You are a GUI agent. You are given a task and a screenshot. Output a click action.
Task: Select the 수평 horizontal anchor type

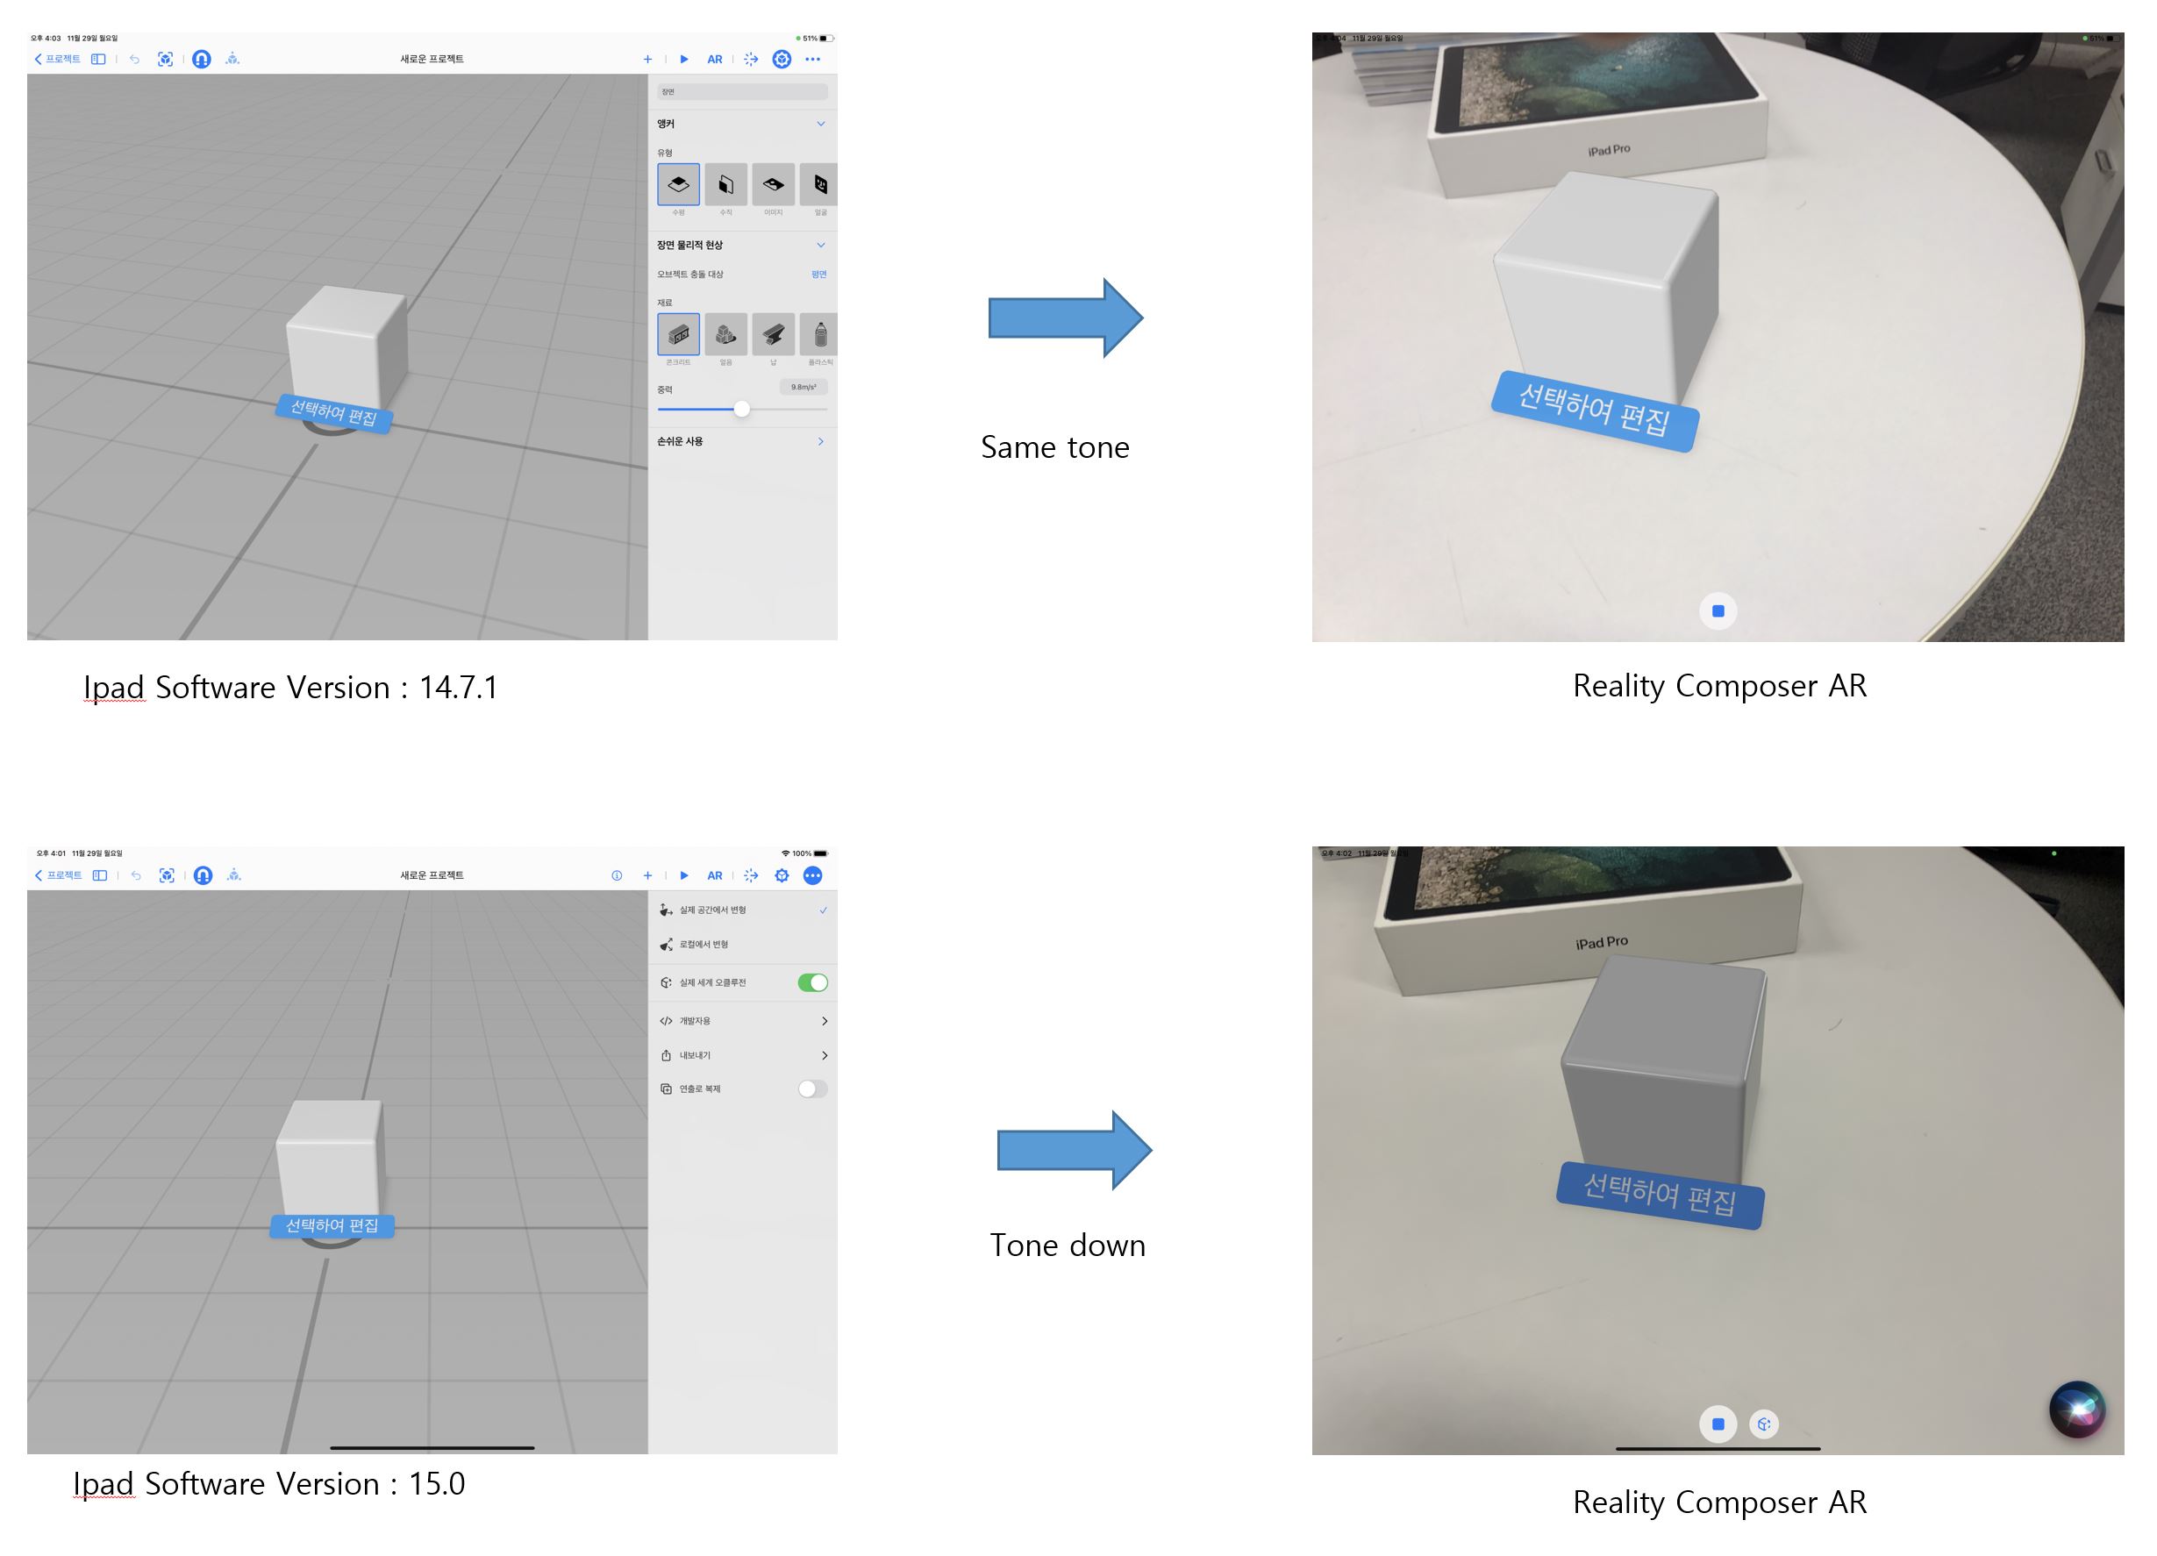[x=678, y=184]
